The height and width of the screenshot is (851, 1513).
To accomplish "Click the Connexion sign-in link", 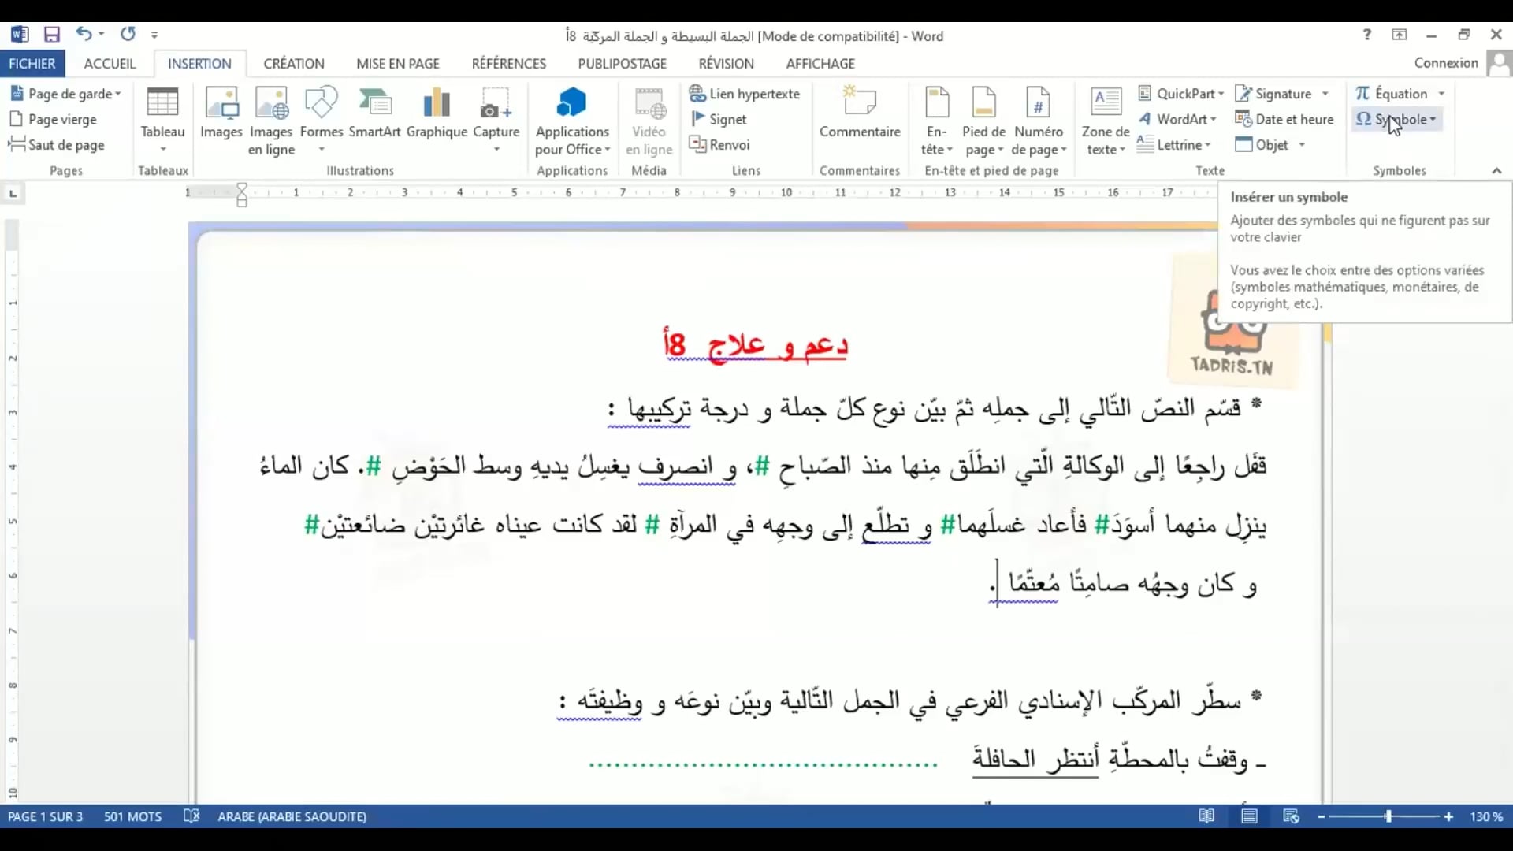I will [1445, 63].
